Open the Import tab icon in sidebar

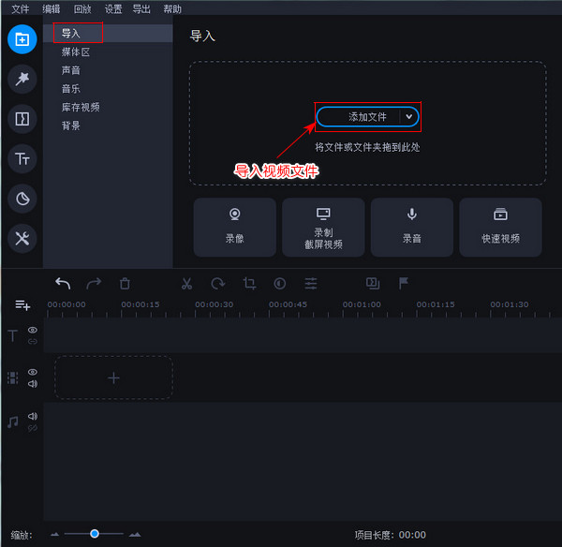(22, 39)
